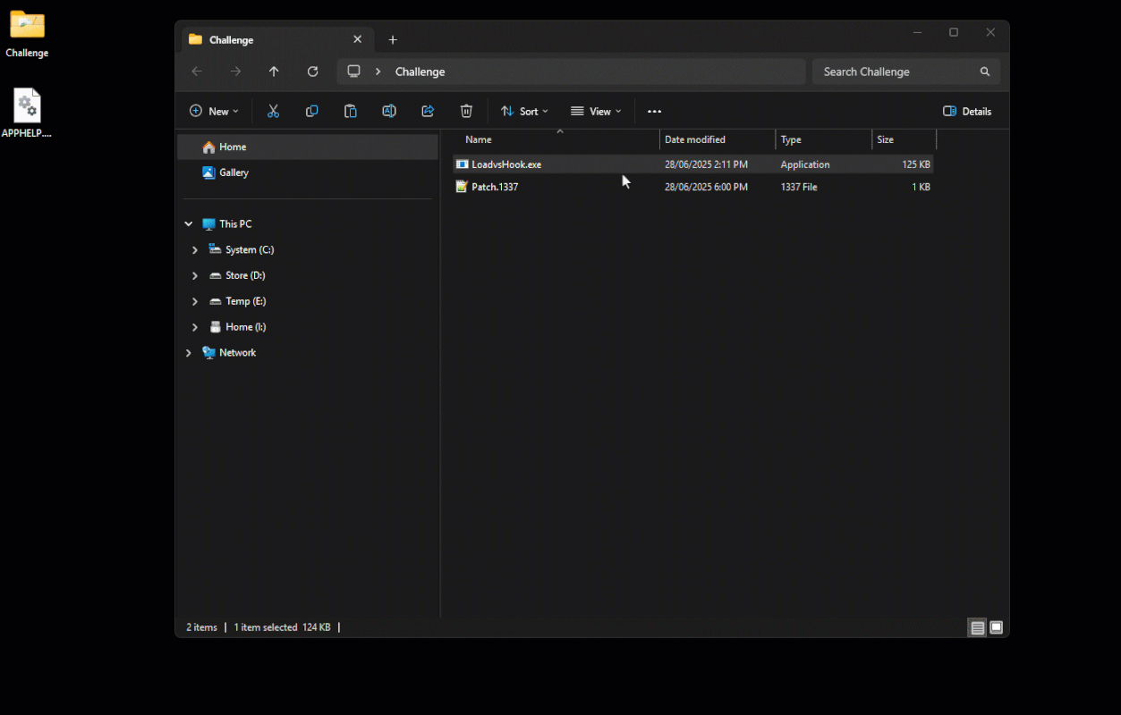Open the New dropdown menu
1121x715 pixels.
tap(214, 112)
